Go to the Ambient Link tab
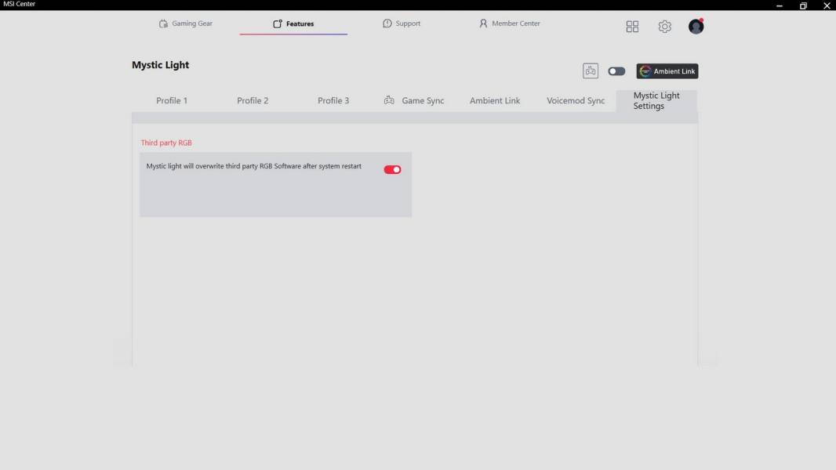This screenshot has height=470, width=836. pos(495,100)
